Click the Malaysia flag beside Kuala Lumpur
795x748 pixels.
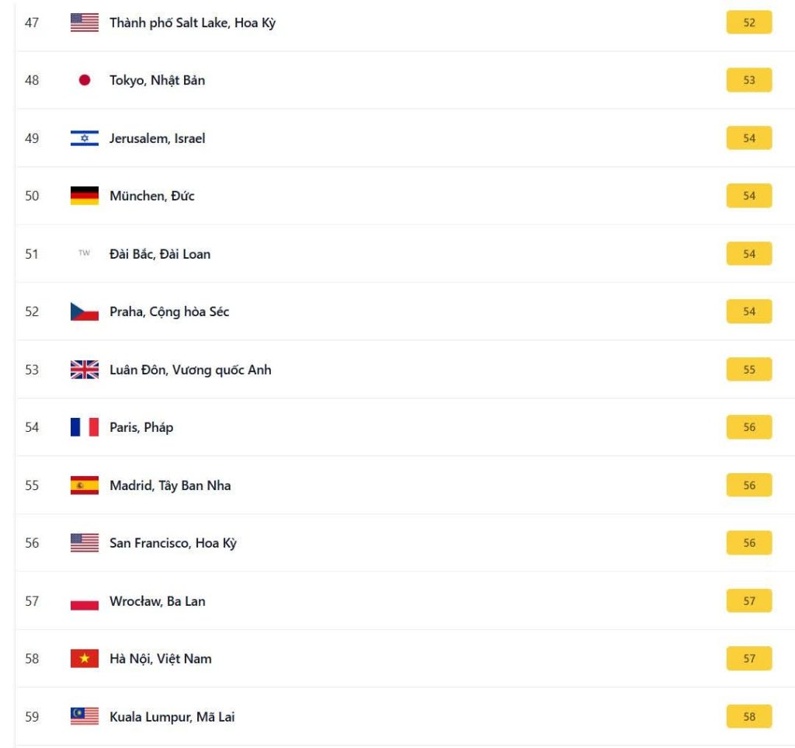85,716
